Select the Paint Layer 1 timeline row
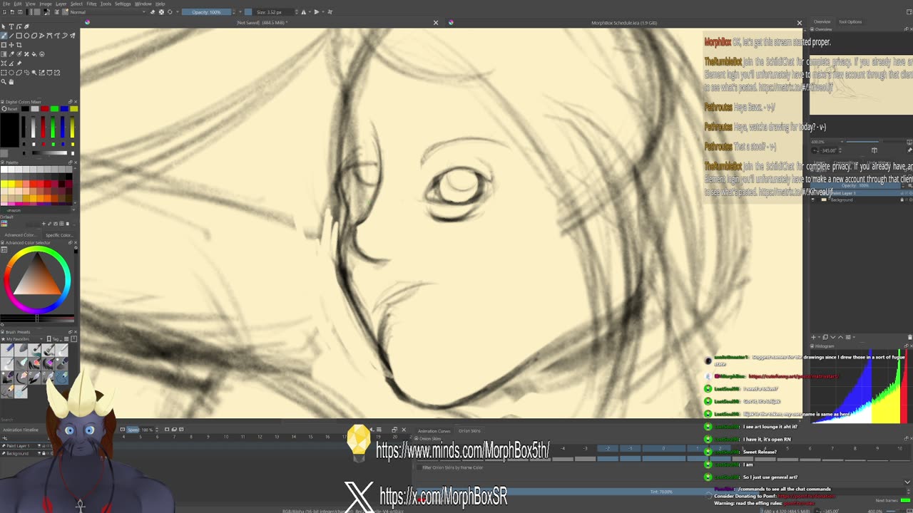Viewport: 913px width, 513px height. pyautogui.click(x=26, y=446)
